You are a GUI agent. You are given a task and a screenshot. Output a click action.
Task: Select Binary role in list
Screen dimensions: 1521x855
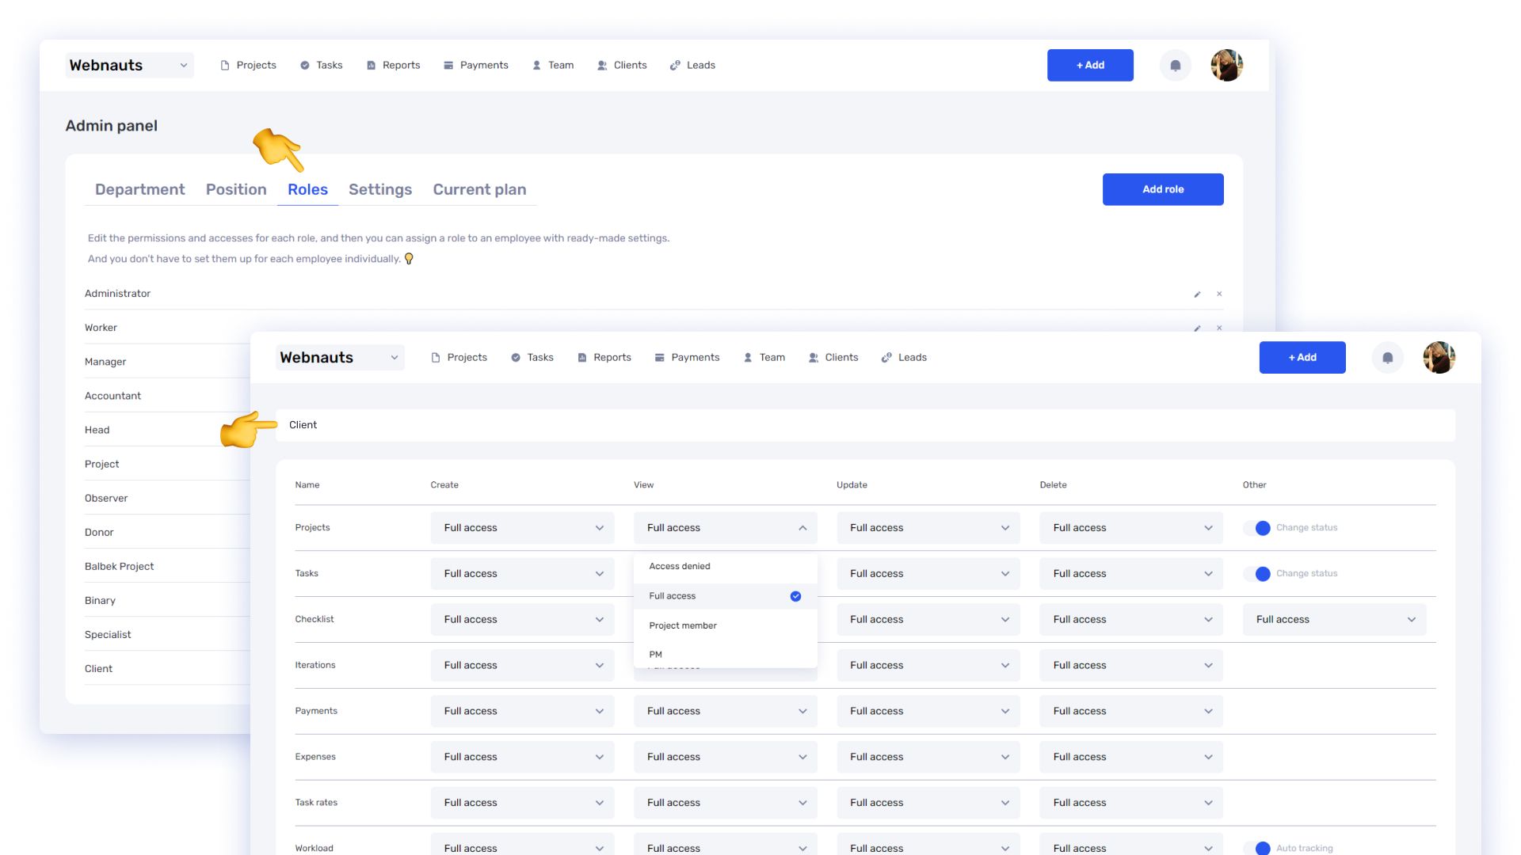click(x=100, y=601)
